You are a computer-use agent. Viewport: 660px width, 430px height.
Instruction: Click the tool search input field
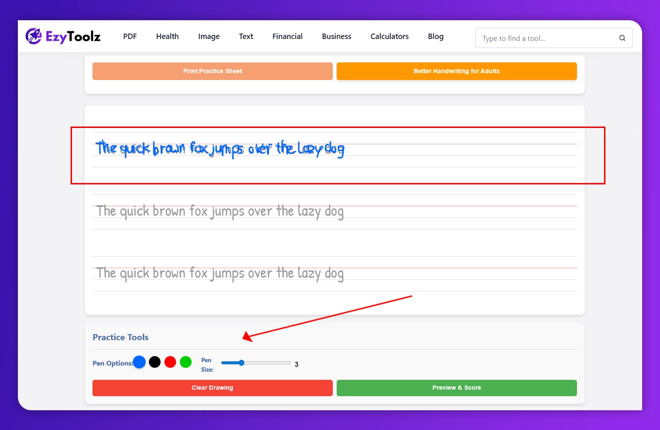[541, 38]
